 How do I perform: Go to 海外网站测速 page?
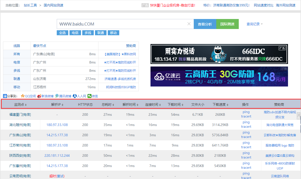(286, 5)
